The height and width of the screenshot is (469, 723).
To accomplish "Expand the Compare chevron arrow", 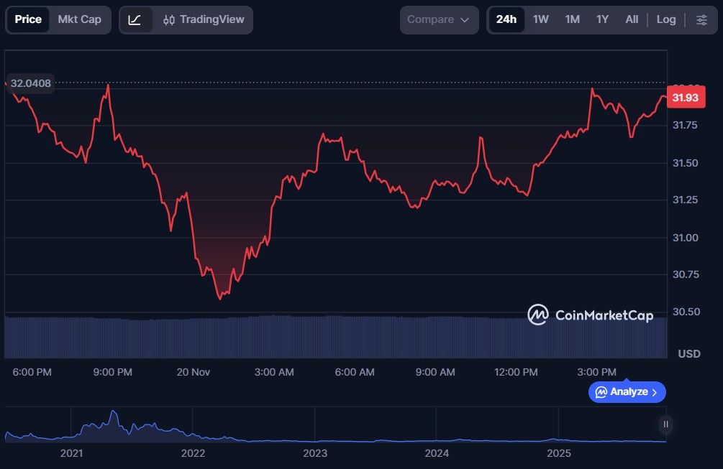I will coord(465,19).
